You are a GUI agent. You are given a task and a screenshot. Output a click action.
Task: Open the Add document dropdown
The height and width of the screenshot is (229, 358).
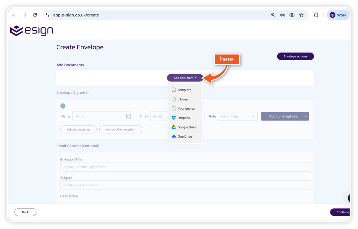(x=185, y=78)
